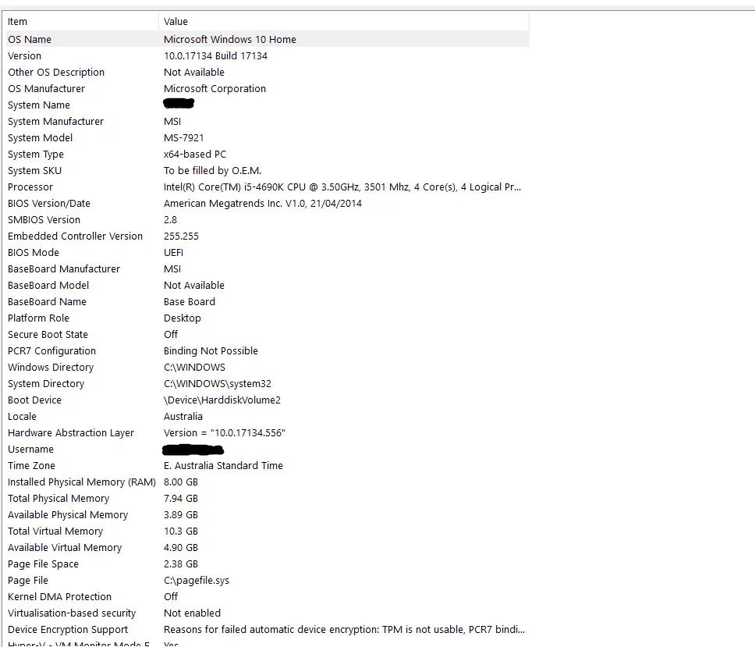
Task: Click the value C:\WINDOWS\system32
Action: click(217, 383)
